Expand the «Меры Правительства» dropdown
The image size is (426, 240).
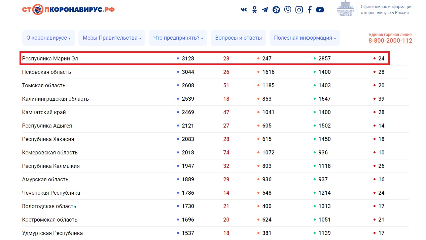[112, 38]
